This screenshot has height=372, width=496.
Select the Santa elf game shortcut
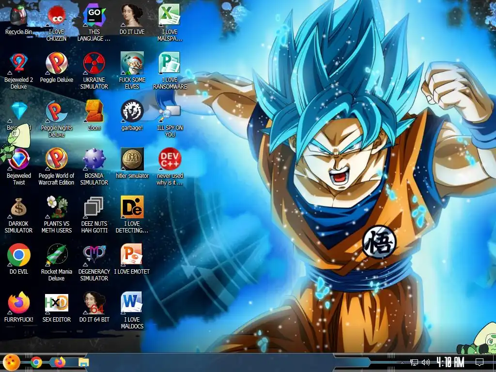(132, 63)
